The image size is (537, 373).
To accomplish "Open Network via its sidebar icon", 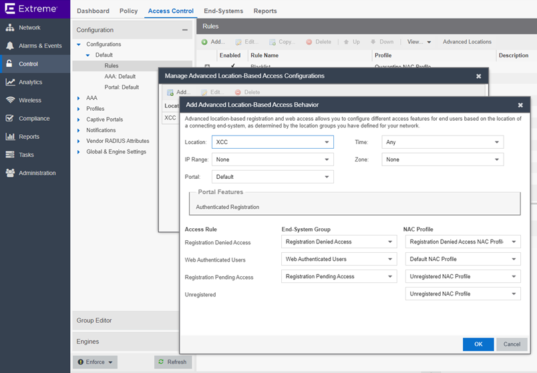I will click(10, 28).
